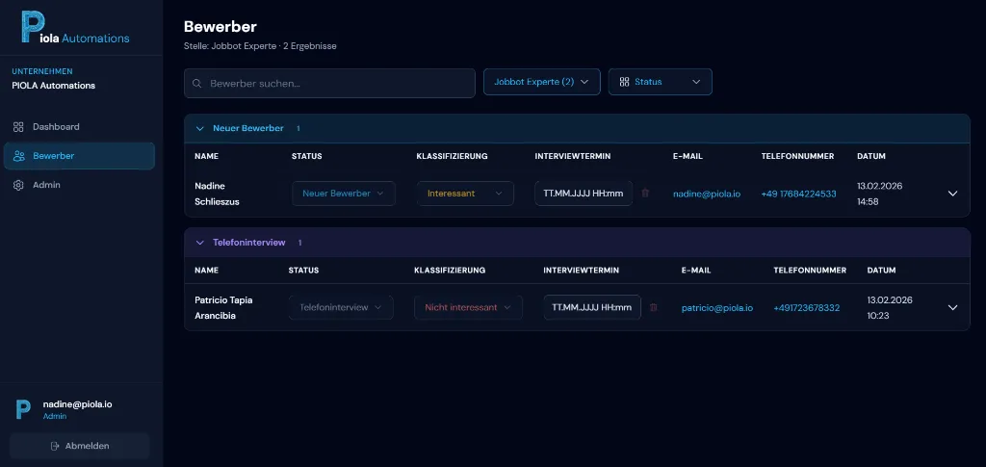Open the Bewerber page in sidebar
Image resolution: width=986 pixels, height=467 pixels.
(79, 156)
